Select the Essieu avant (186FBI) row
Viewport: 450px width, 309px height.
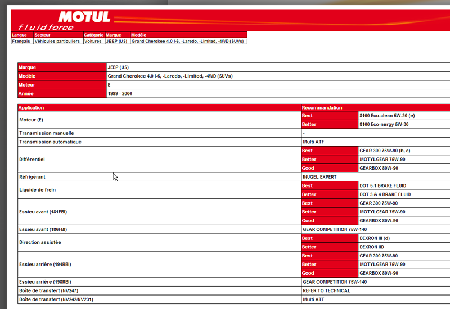tap(159, 229)
